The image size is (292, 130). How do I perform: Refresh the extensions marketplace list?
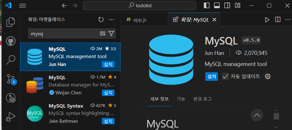coord(101,19)
